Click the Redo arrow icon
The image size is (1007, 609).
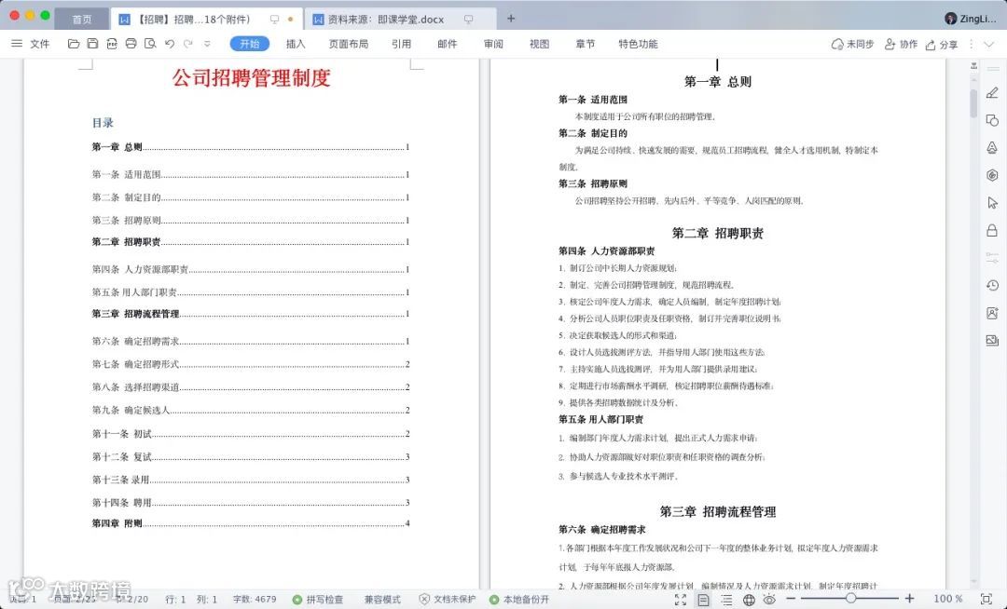pos(188,44)
